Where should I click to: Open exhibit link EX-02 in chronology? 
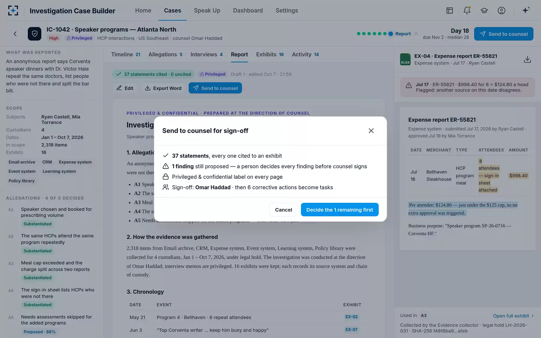(352, 317)
